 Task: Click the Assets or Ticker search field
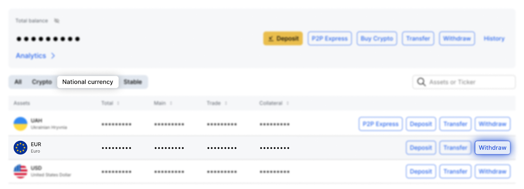pos(468,82)
